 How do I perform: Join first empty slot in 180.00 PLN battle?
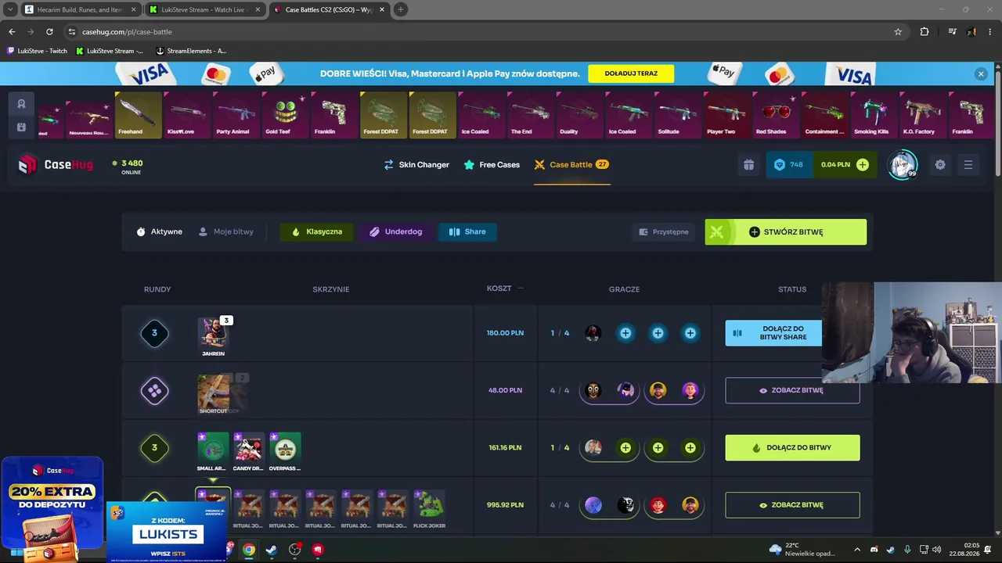625,333
